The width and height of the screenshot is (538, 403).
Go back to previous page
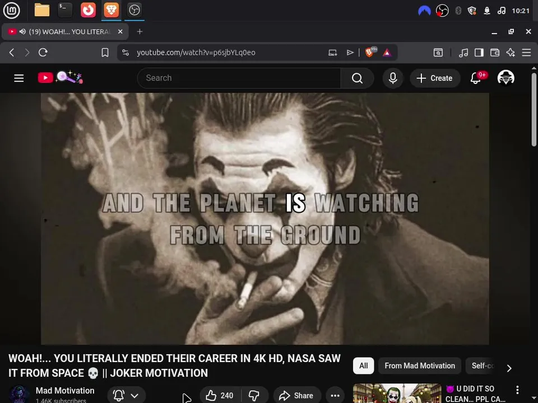point(12,53)
